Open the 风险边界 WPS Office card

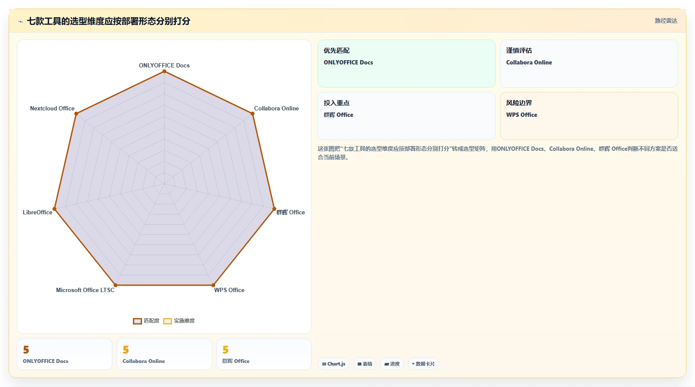point(589,116)
